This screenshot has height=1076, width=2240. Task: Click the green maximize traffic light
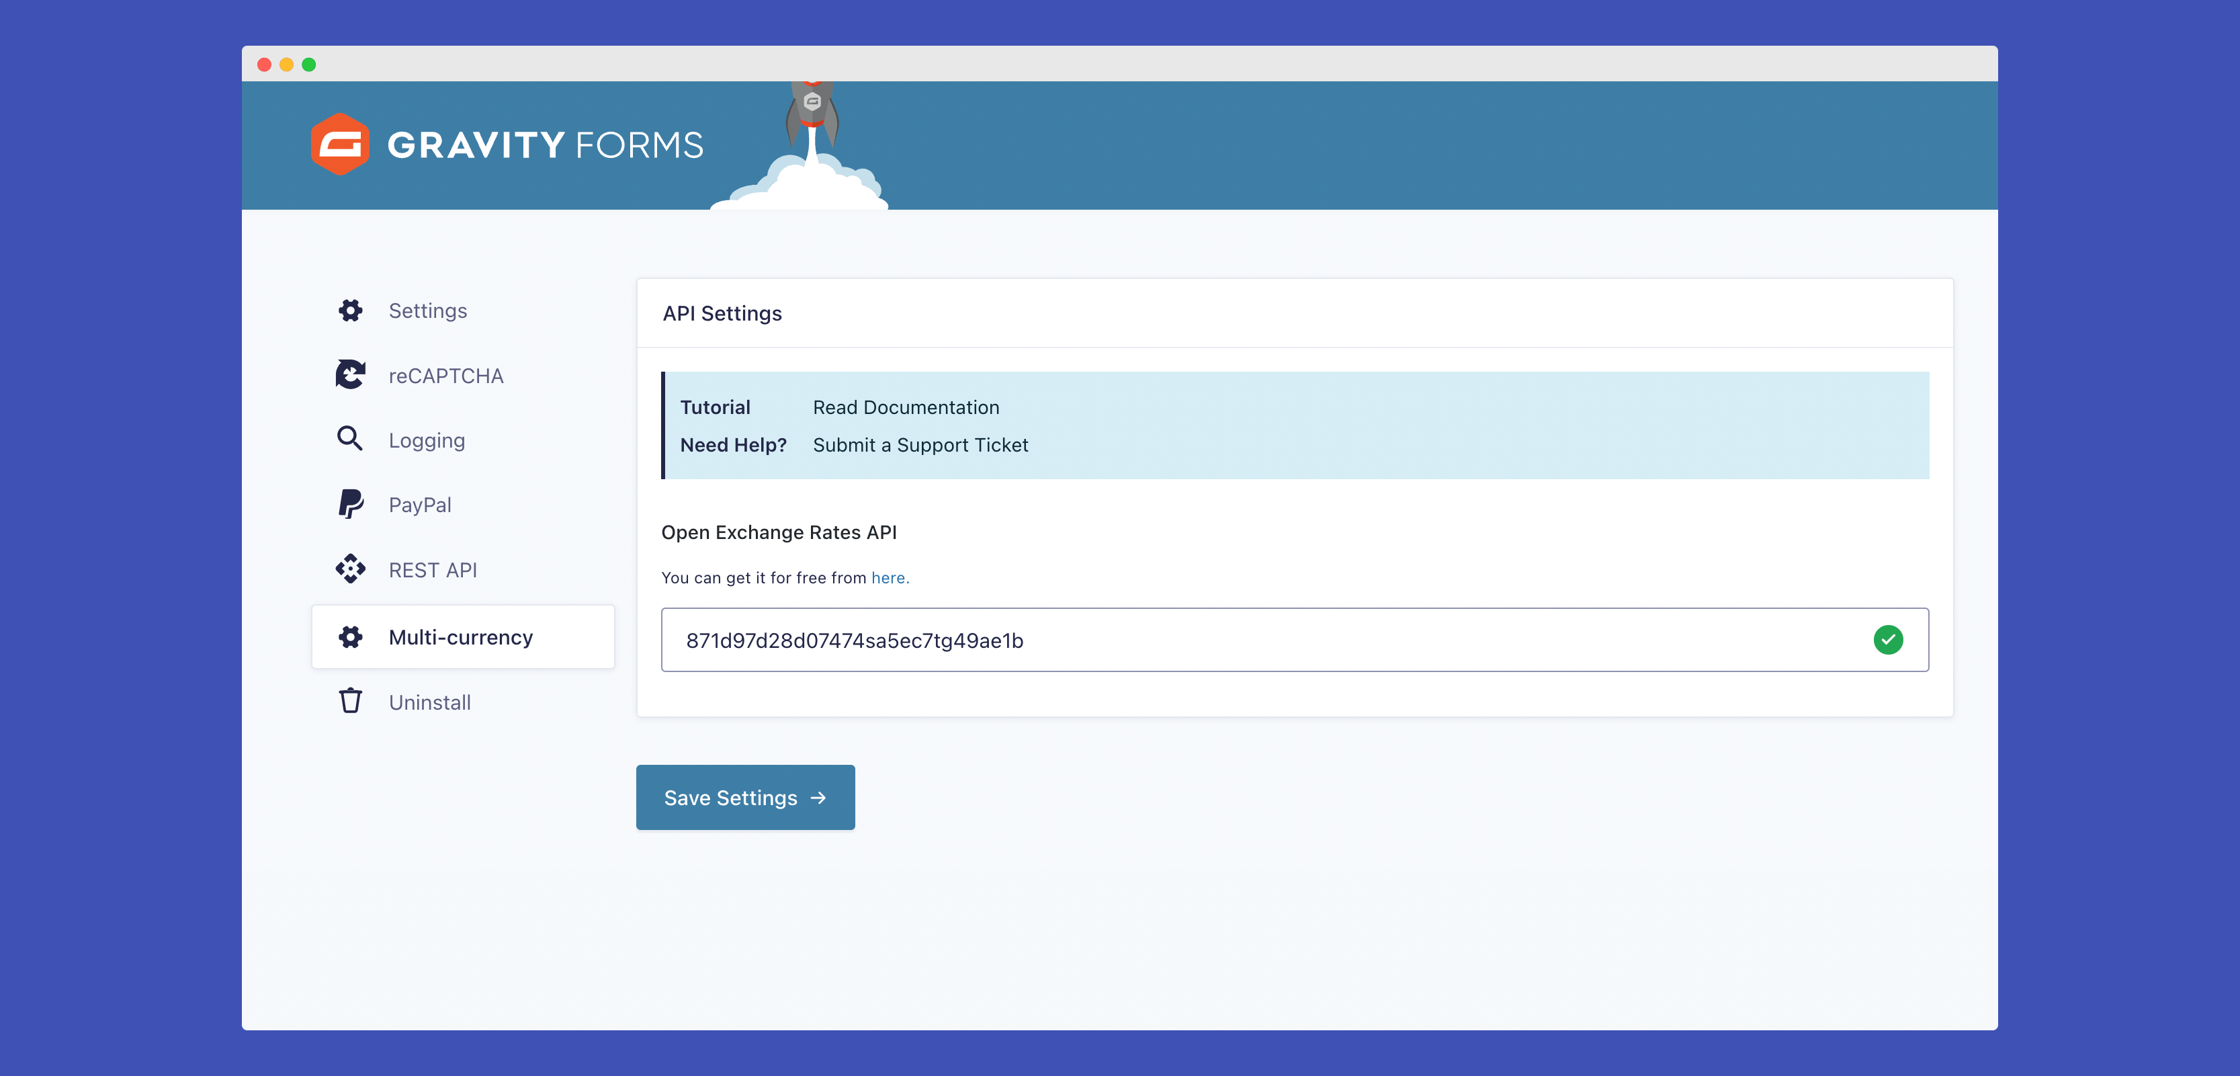click(310, 63)
